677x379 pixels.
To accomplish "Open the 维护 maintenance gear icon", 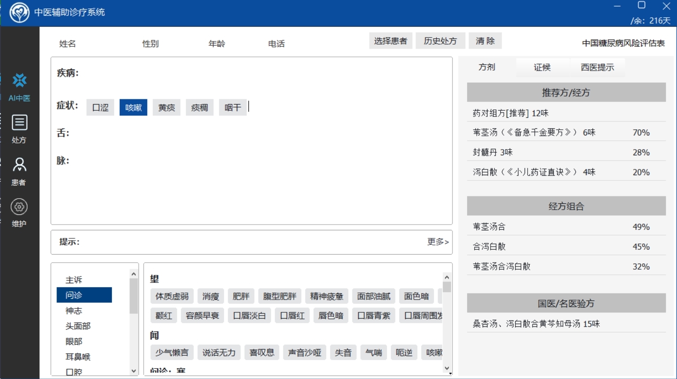I will [x=19, y=213].
